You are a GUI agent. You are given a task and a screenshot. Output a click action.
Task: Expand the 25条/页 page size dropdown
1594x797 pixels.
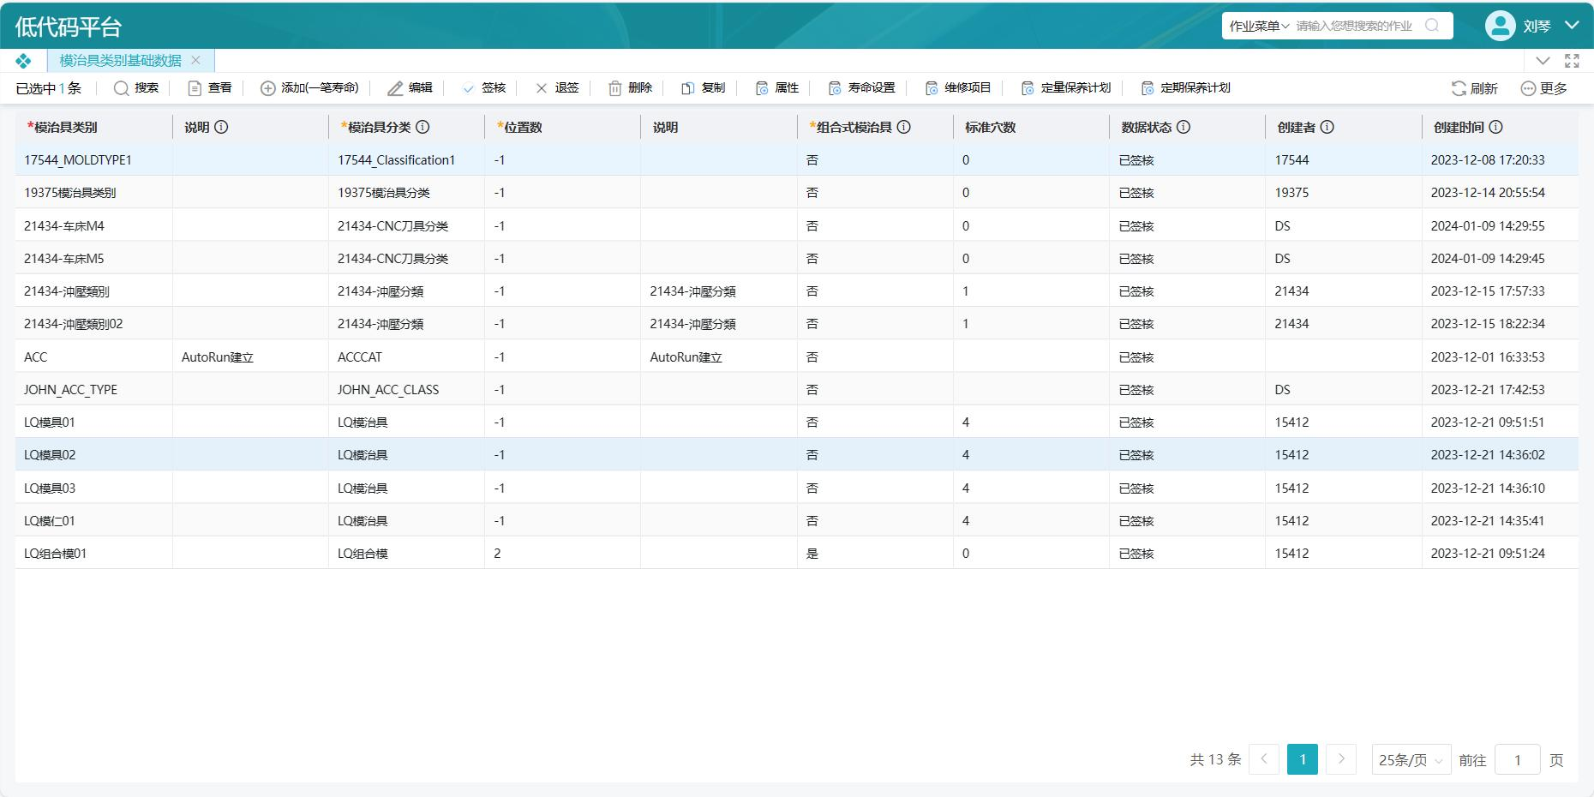pos(1411,759)
